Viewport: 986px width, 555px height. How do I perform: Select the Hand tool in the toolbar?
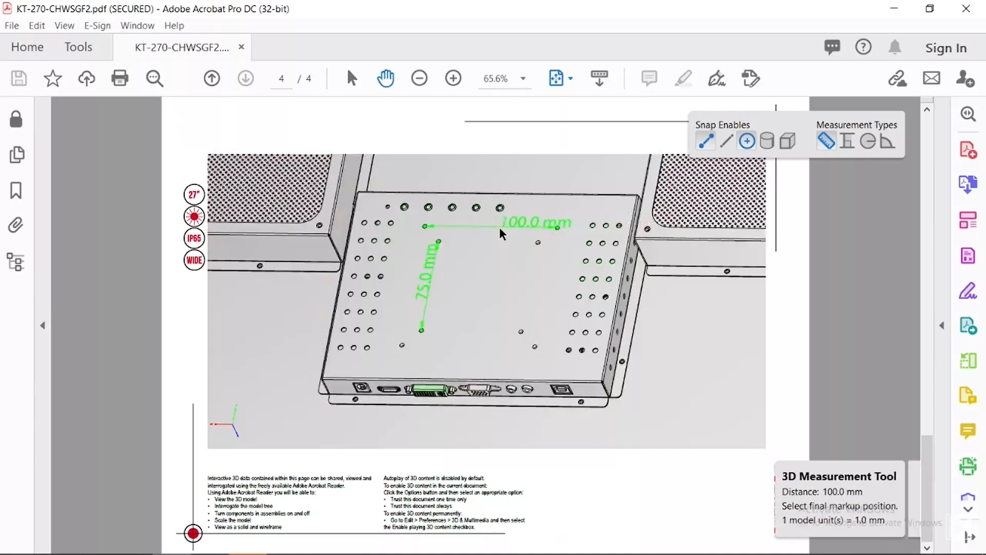point(386,78)
